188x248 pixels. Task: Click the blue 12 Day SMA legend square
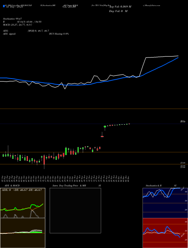[x=4, y=6]
